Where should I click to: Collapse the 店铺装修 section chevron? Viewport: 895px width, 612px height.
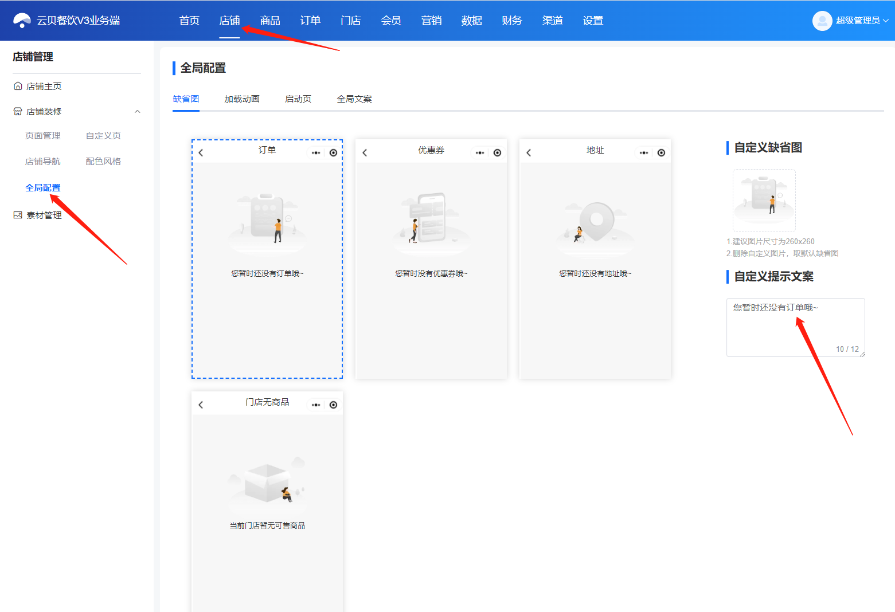[137, 111]
